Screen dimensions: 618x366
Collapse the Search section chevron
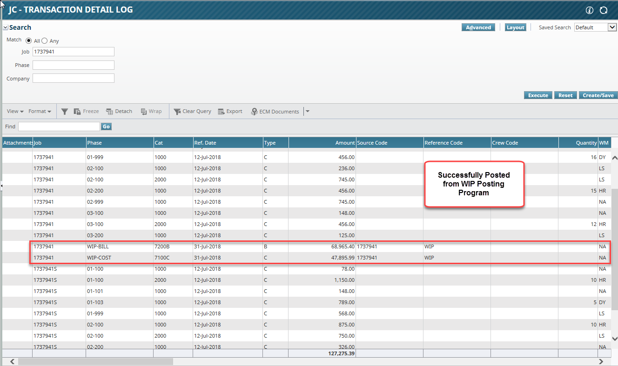(5, 27)
